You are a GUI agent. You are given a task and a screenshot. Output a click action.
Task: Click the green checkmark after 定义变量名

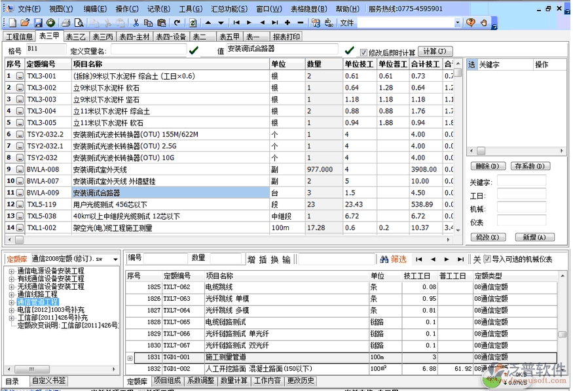(x=194, y=50)
